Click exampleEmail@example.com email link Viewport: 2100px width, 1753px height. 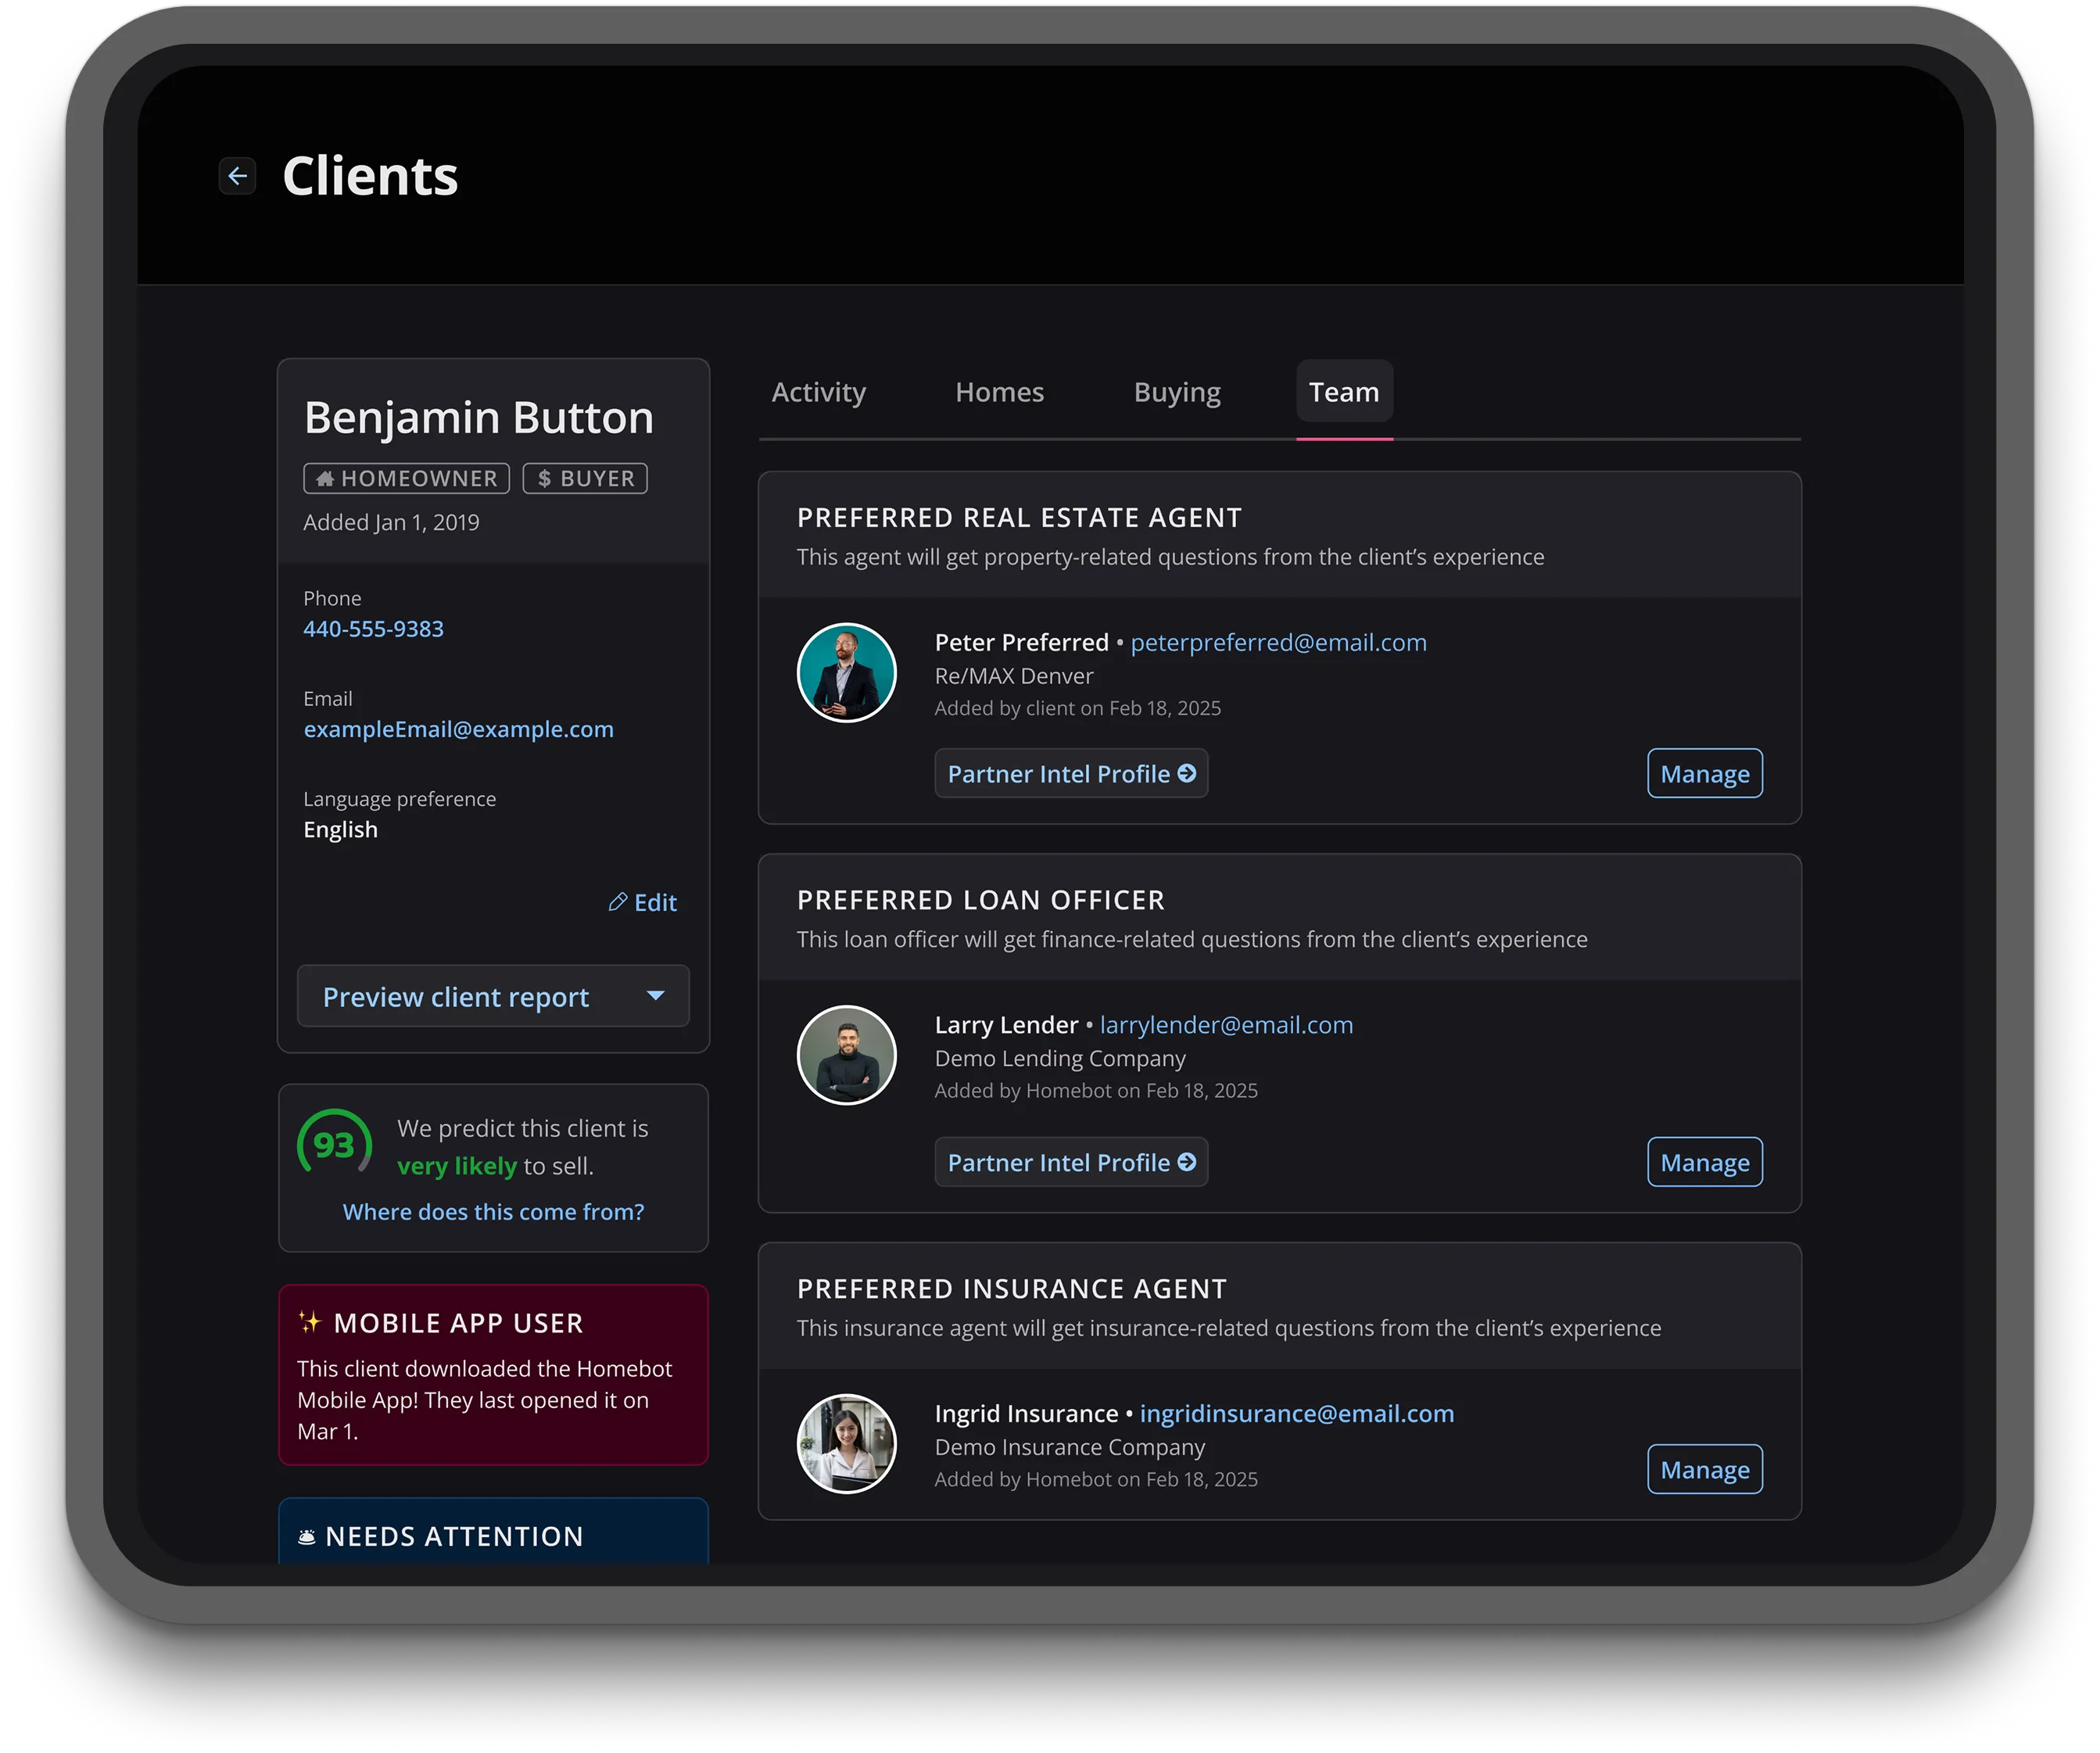click(459, 729)
